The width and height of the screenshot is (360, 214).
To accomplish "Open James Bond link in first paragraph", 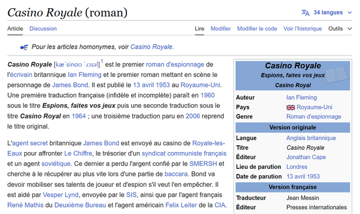I will click(x=70, y=85).
